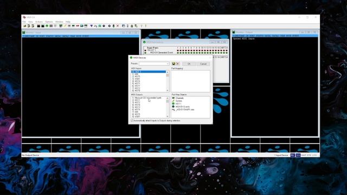Click scroll down arrow of MIDI Outputs list
The image size is (347, 195).
pyautogui.click(x=168, y=116)
